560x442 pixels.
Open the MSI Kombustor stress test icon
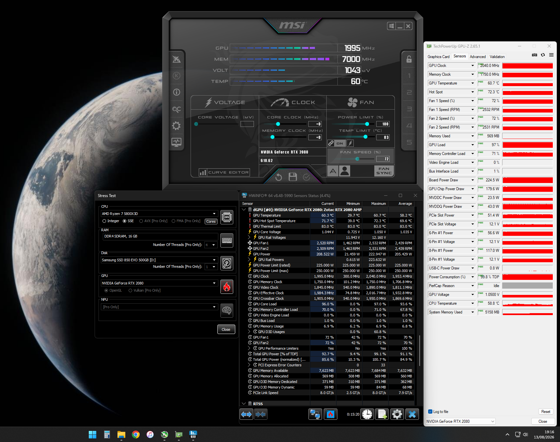tap(177, 59)
